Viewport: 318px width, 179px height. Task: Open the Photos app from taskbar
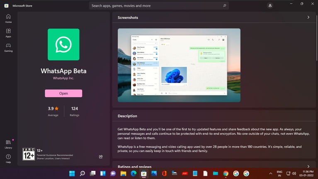[x=154, y=173]
